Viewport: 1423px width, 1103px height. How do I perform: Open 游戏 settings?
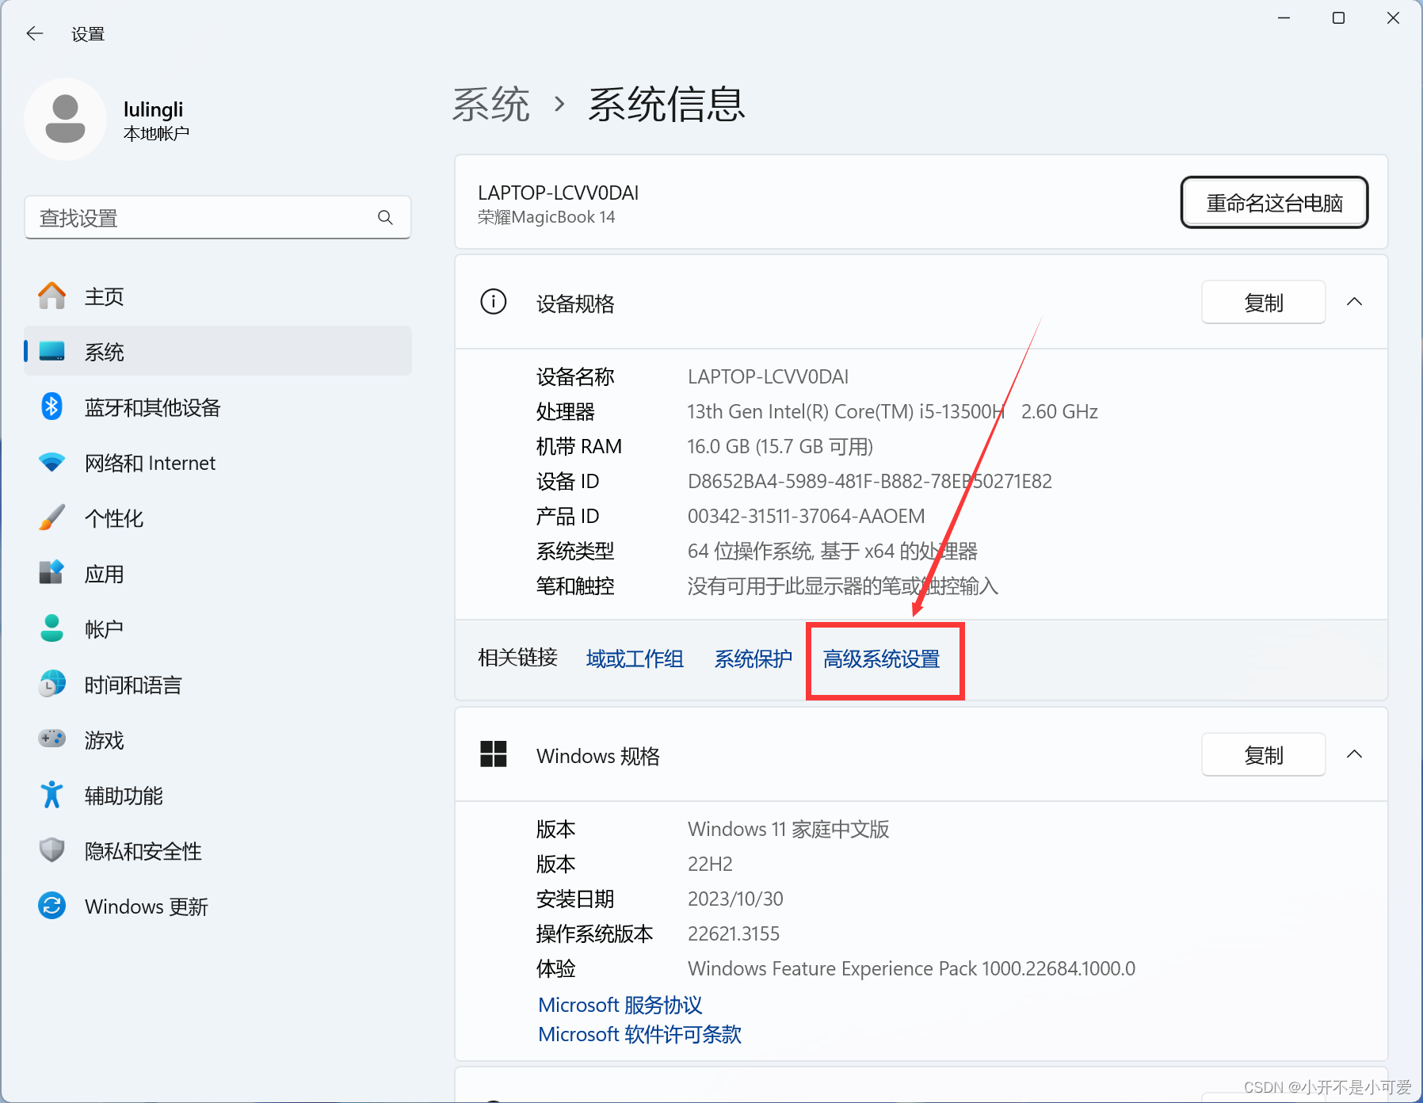click(x=218, y=740)
